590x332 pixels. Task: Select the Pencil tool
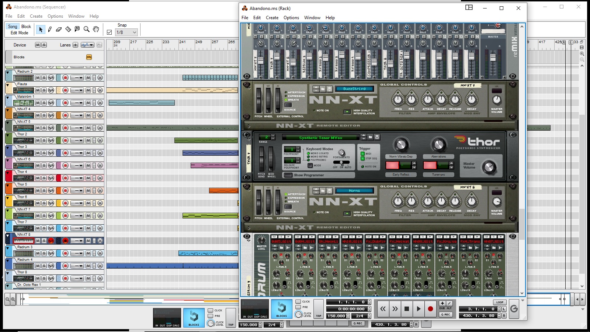click(50, 29)
